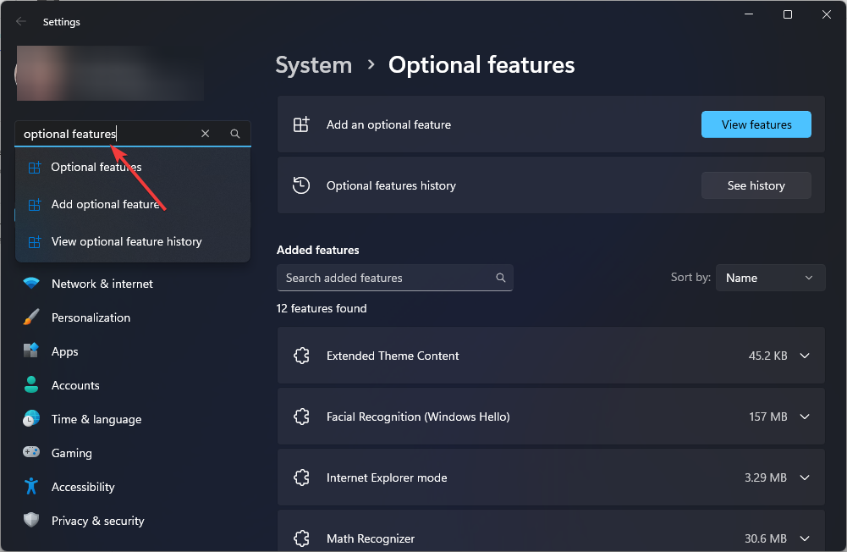Open the Sort by Name dropdown

point(769,278)
